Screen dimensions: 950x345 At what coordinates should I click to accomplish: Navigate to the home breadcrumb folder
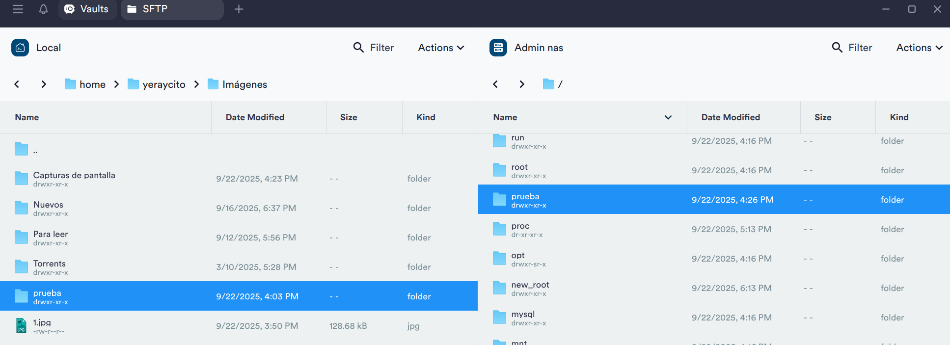92,84
